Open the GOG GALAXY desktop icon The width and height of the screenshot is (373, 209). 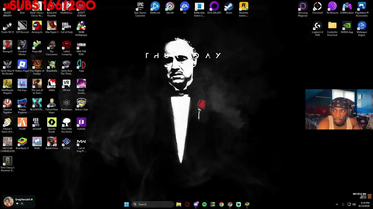(214, 8)
